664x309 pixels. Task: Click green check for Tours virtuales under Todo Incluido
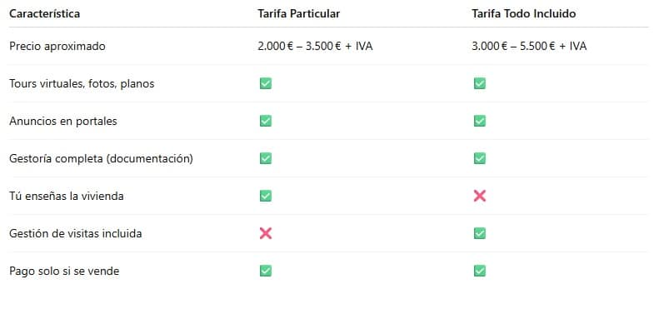(479, 83)
